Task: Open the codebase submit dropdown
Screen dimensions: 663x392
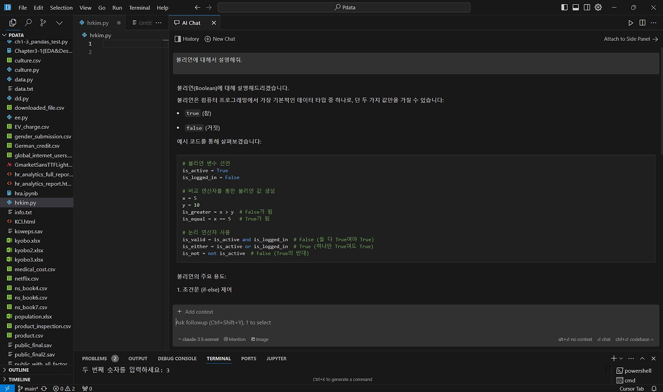Action: click(x=635, y=339)
